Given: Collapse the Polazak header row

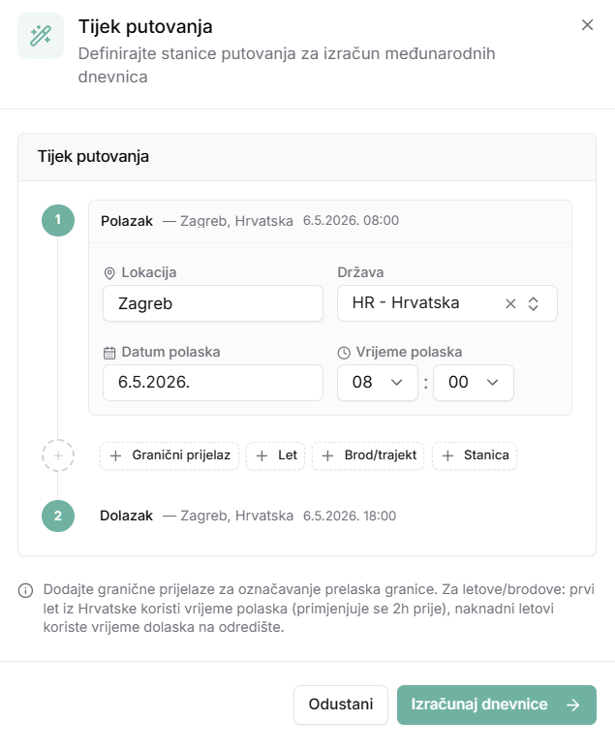Looking at the screenshot, I should 330,221.
